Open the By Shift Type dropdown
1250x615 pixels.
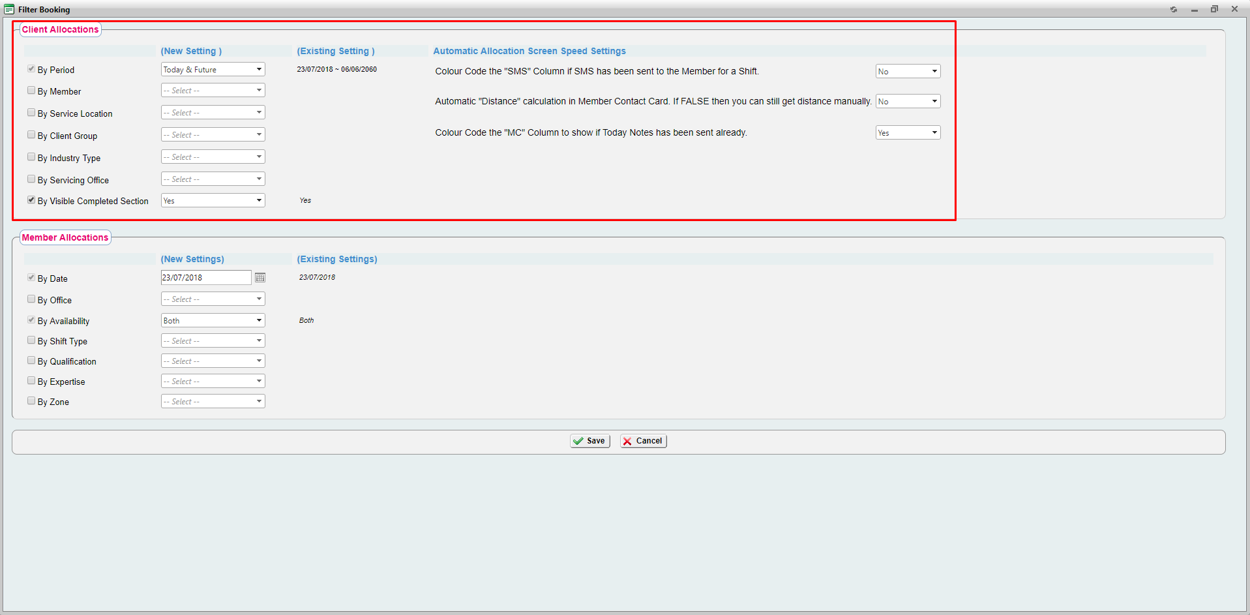click(x=213, y=340)
